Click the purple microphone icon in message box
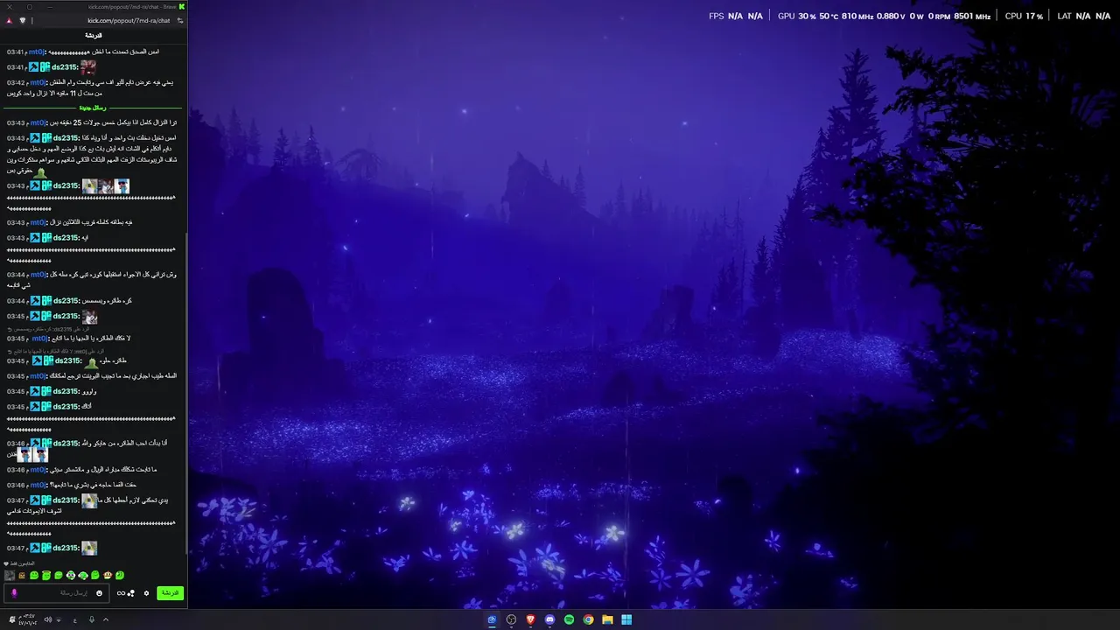 (x=14, y=593)
